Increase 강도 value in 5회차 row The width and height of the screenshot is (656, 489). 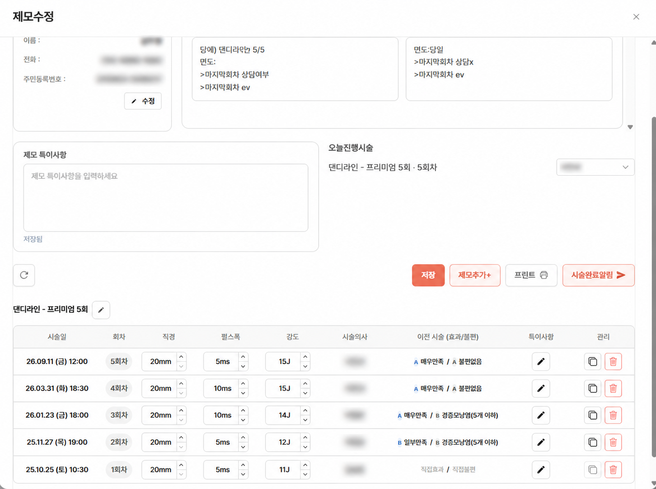coord(305,357)
